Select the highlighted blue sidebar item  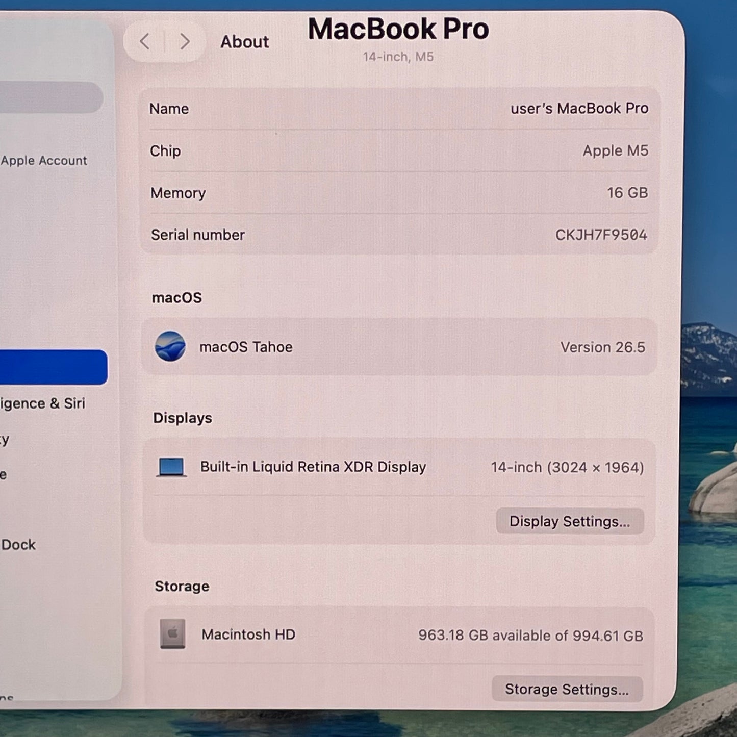point(54,367)
